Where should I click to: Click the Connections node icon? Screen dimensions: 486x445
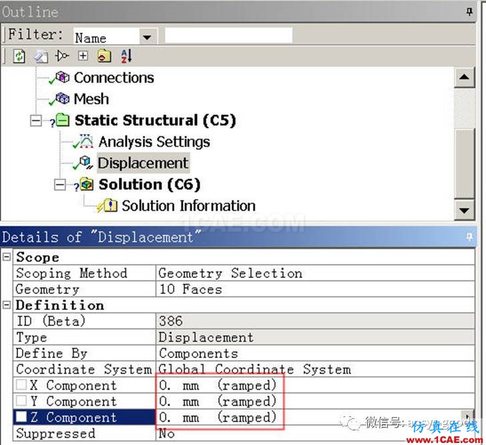click(x=62, y=77)
